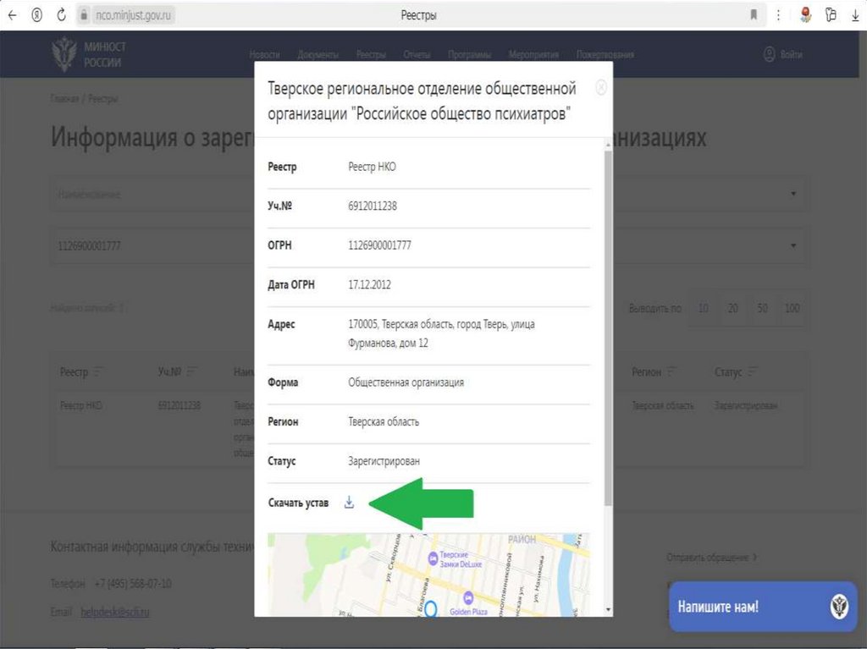Image resolution: width=867 pixels, height=649 pixels.
Task: Show 20 records per page
Action: (732, 308)
